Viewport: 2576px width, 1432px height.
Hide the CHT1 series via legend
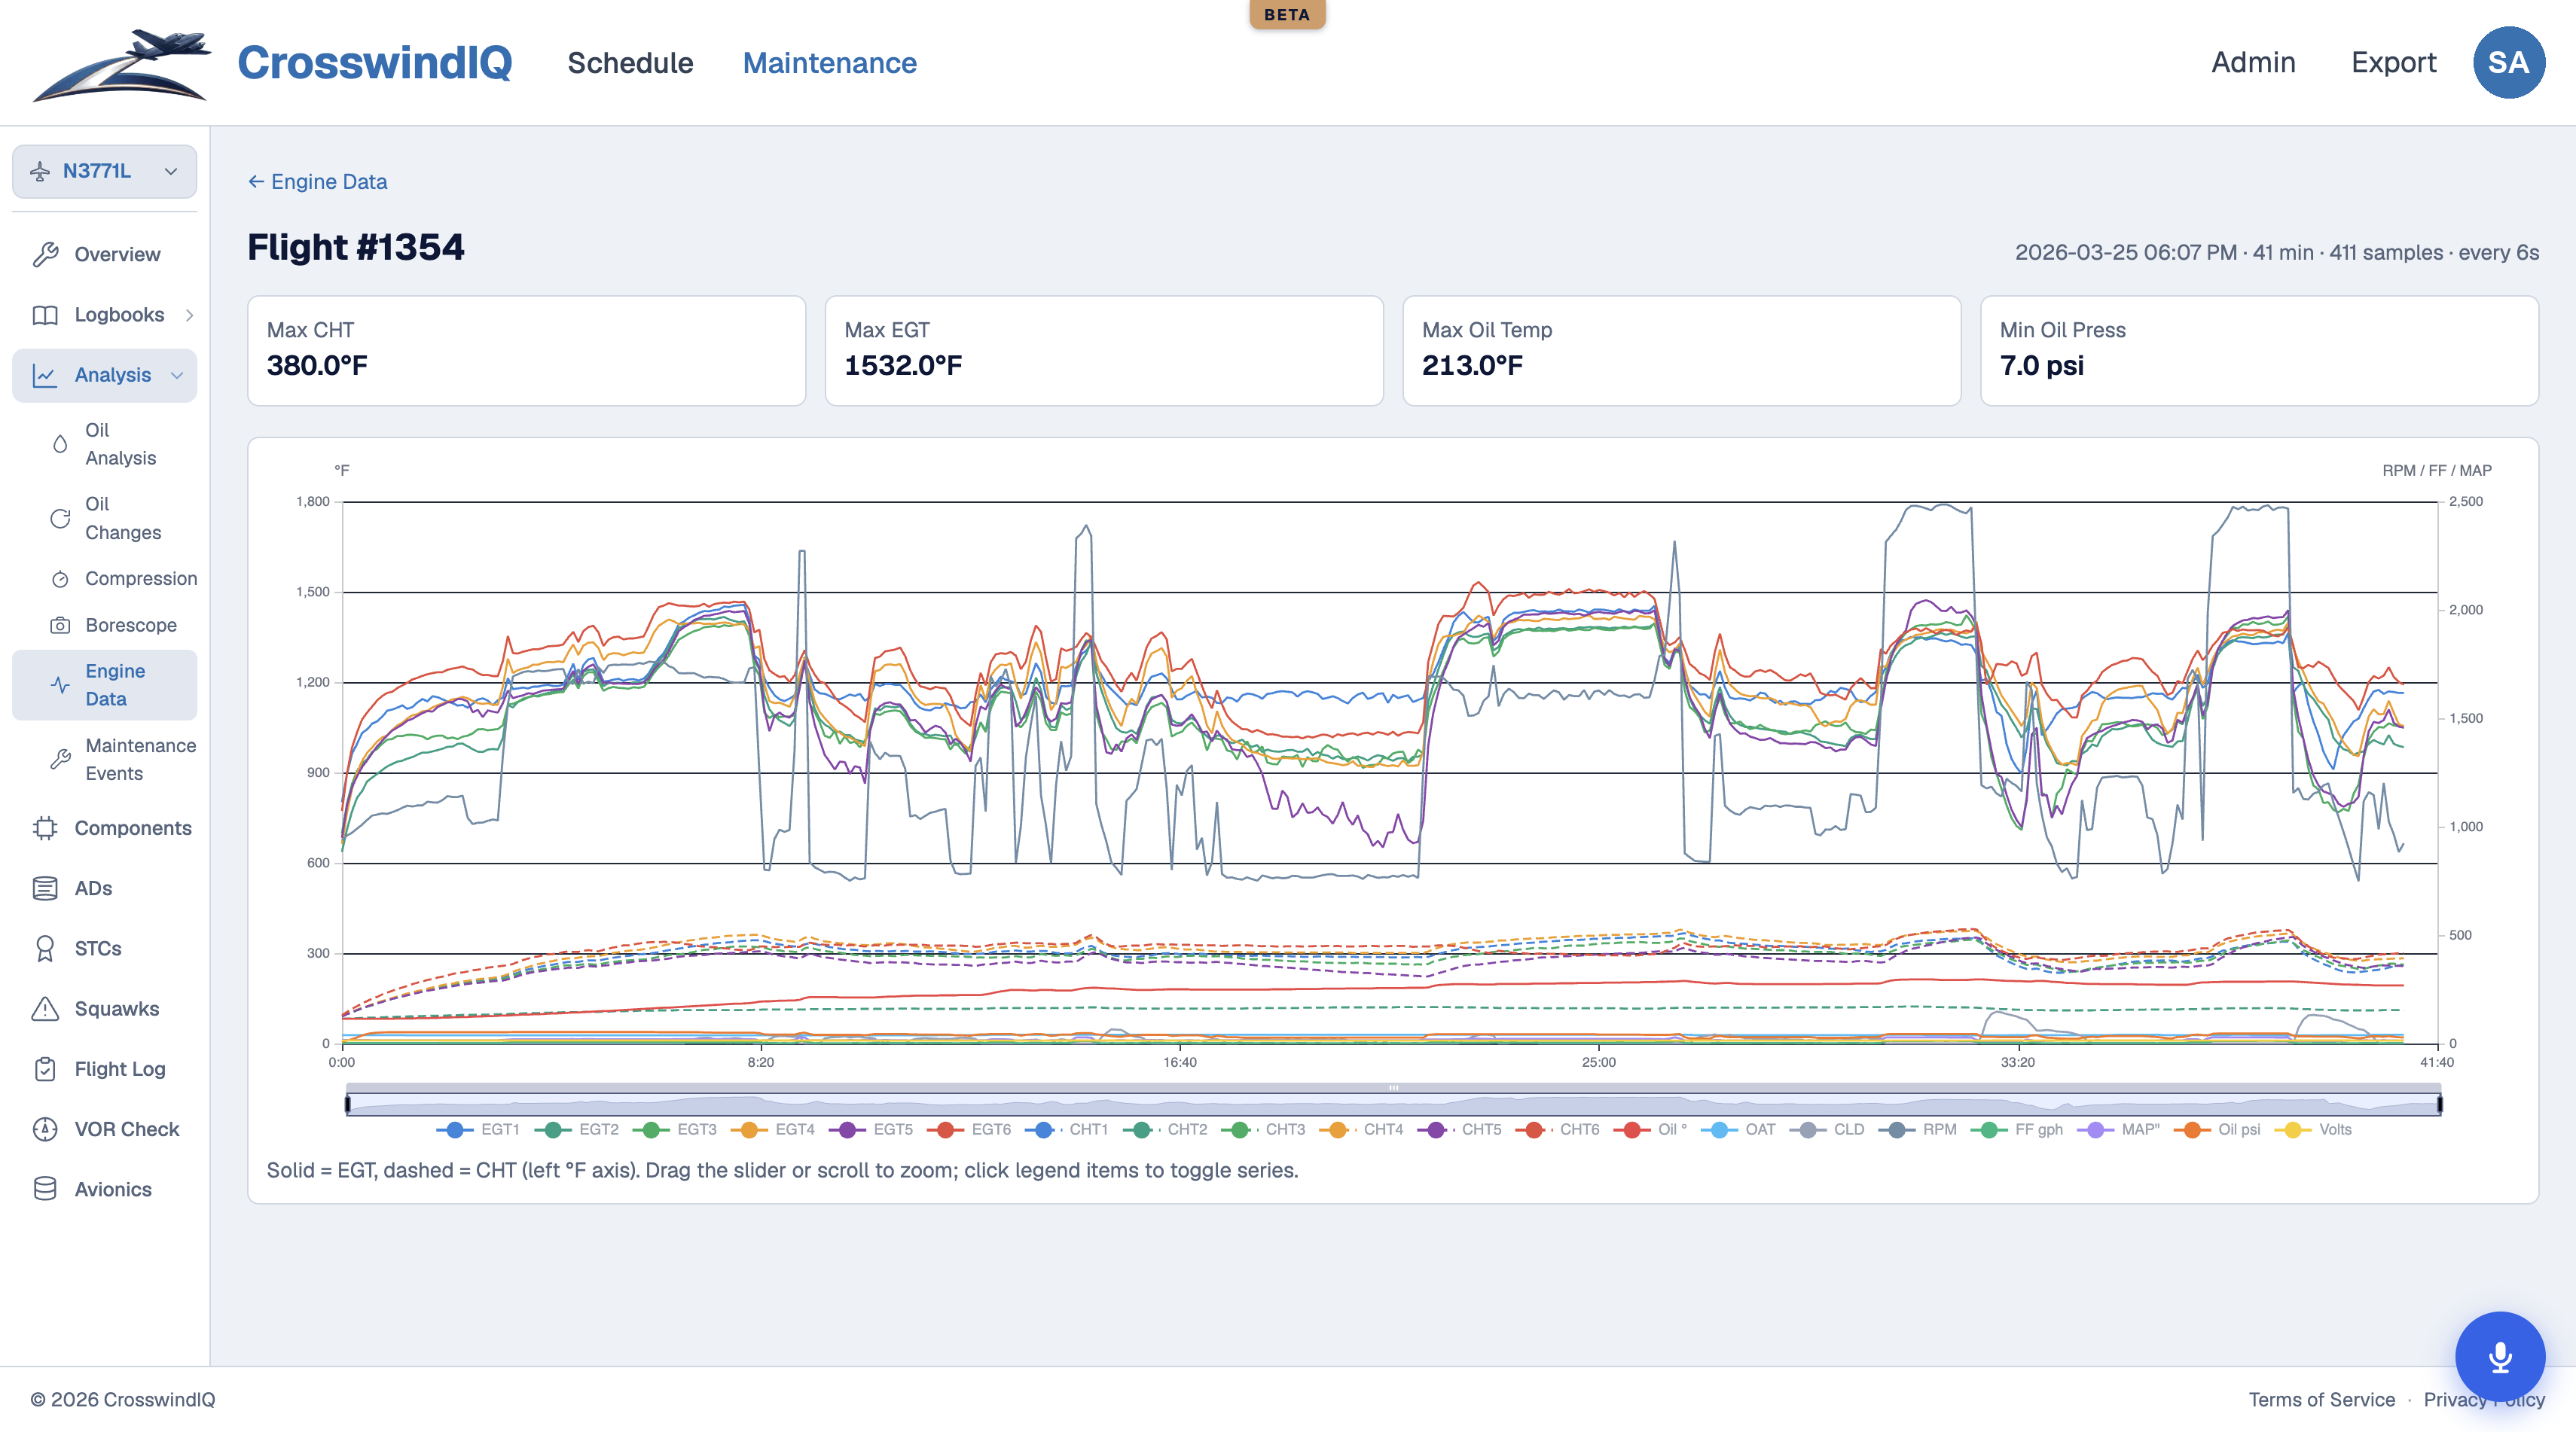click(1066, 1129)
